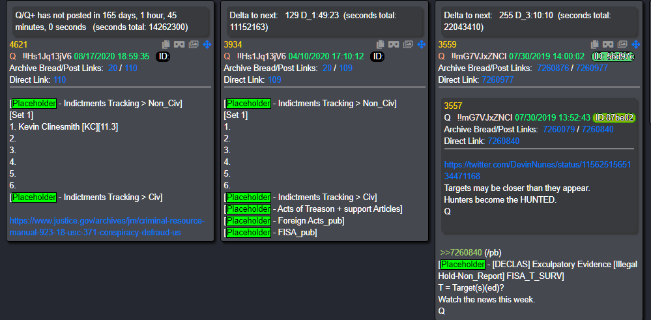The width and height of the screenshot is (651, 320).
Task: Follow Direct Link 110 in post 4621
Action: pyautogui.click(x=59, y=80)
